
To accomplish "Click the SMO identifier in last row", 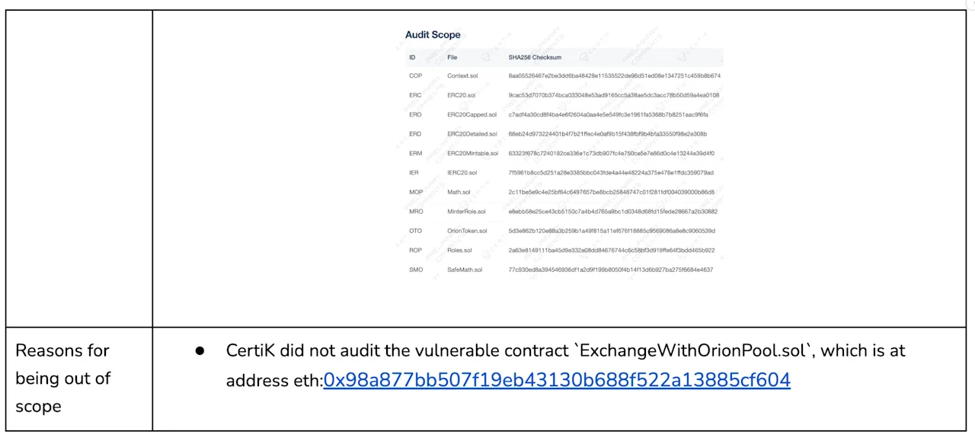I will pos(416,270).
